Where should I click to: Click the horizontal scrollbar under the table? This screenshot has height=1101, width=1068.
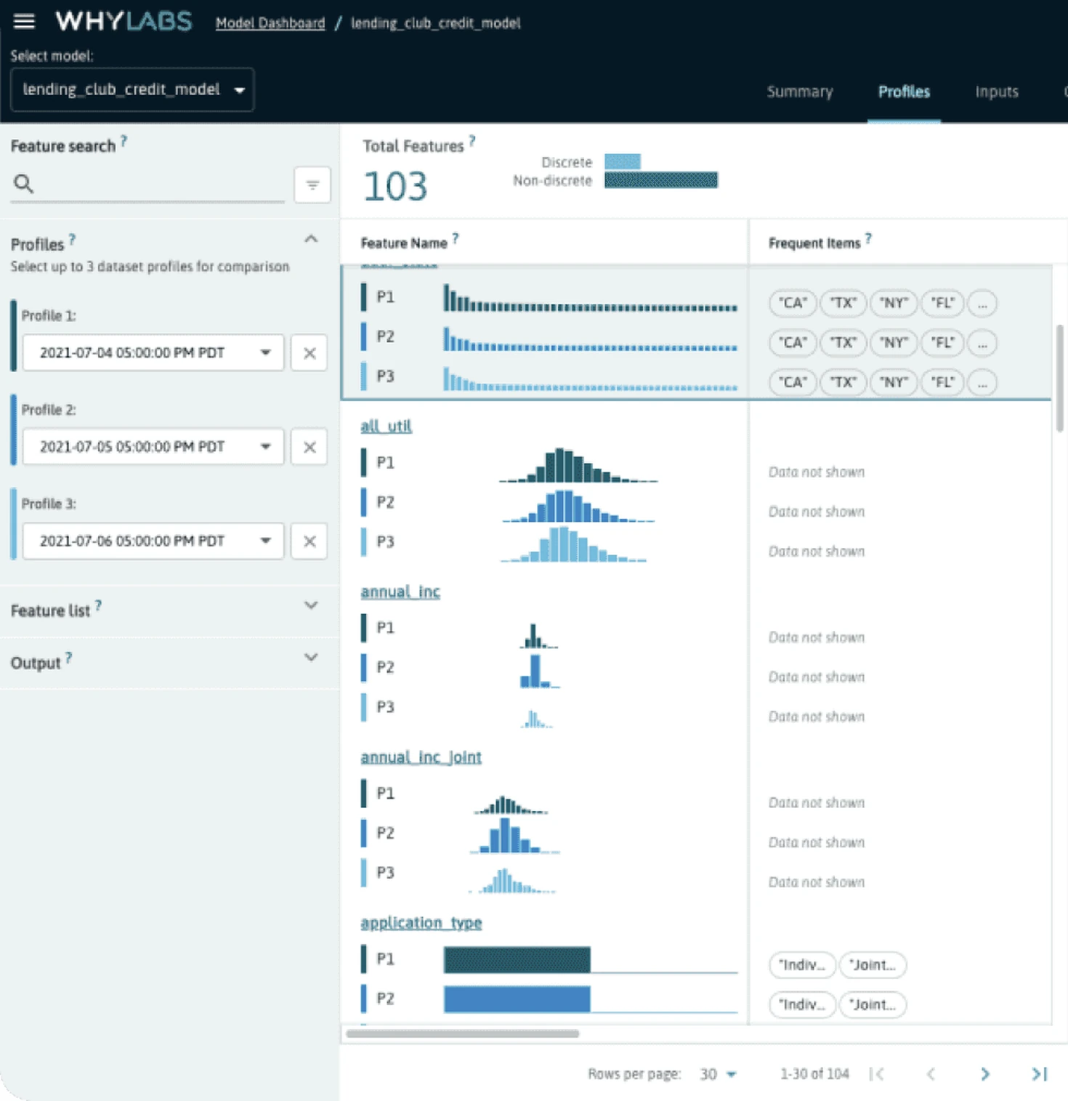[463, 1033]
